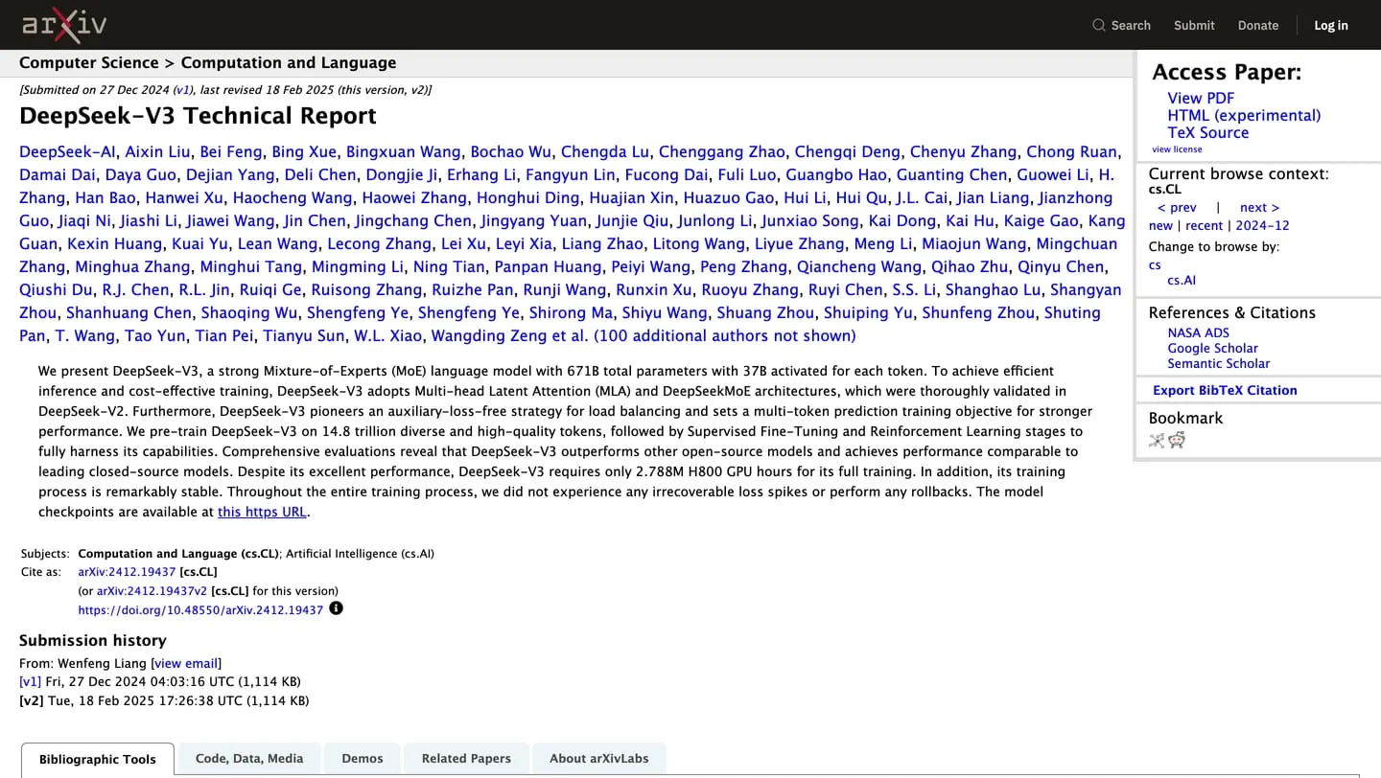Open 2024-12 listing

pos(1262,225)
